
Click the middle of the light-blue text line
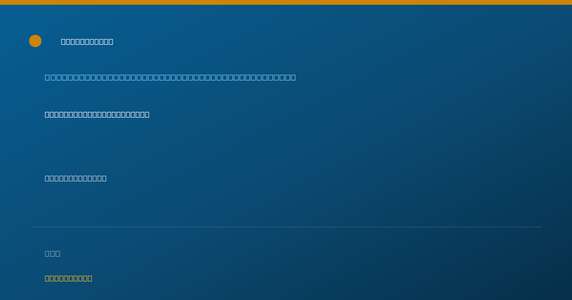170,77
